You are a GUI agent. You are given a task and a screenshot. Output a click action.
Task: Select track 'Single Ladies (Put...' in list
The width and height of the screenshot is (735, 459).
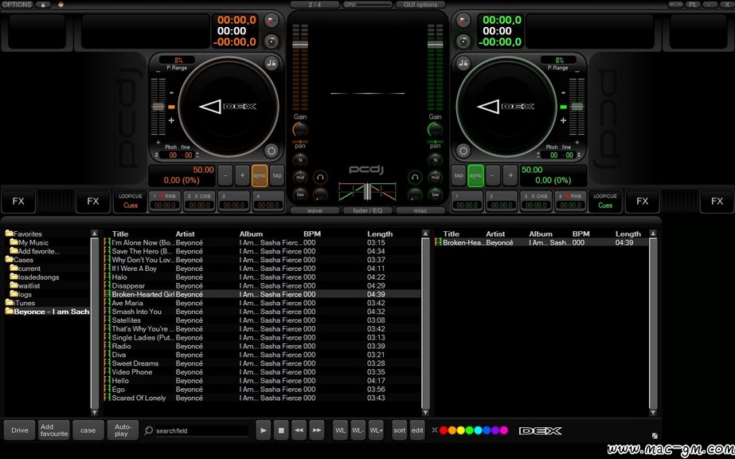261,338
